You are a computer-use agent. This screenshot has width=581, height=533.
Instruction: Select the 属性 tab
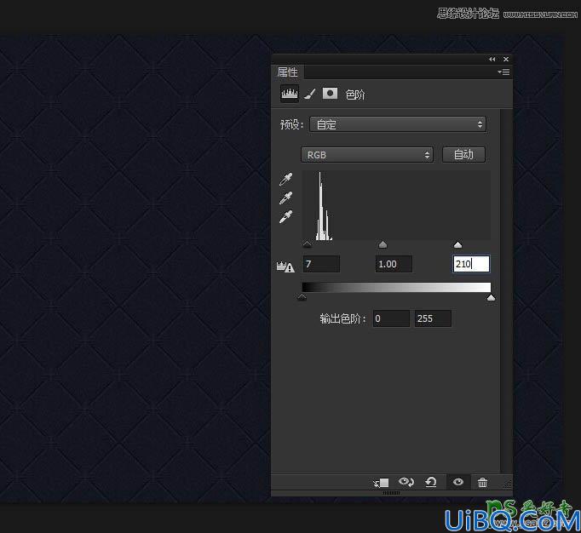(x=288, y=72)
